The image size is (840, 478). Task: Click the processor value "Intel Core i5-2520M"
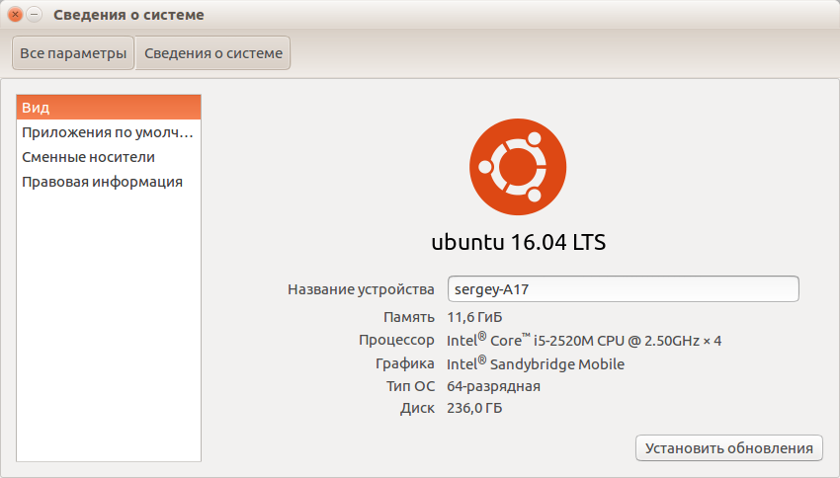tap(584, 340)
